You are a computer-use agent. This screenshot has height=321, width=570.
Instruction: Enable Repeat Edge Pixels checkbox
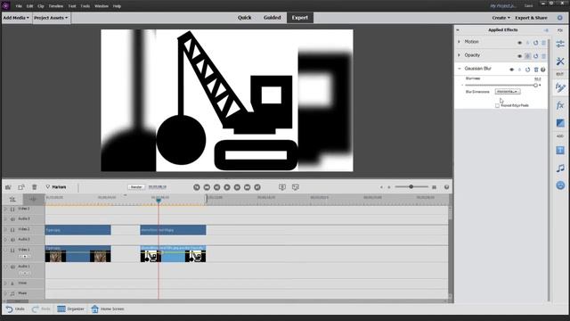(x=497, y=105)
